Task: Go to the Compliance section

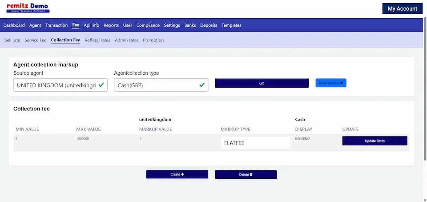Action: [148, 25]
